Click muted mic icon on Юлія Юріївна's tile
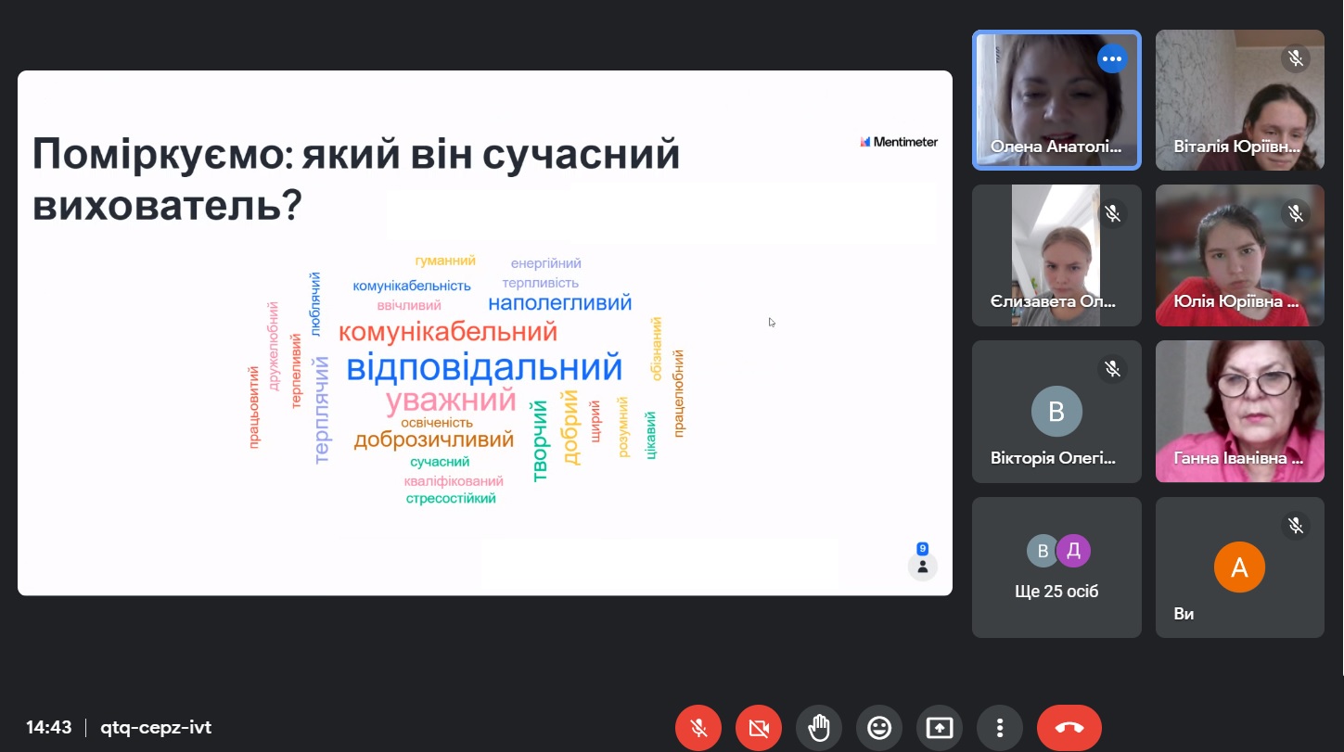 1295,214
